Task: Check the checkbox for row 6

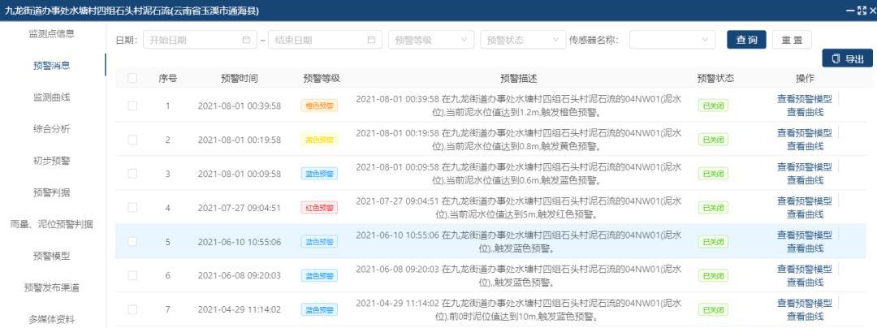Action: [132, 275]
